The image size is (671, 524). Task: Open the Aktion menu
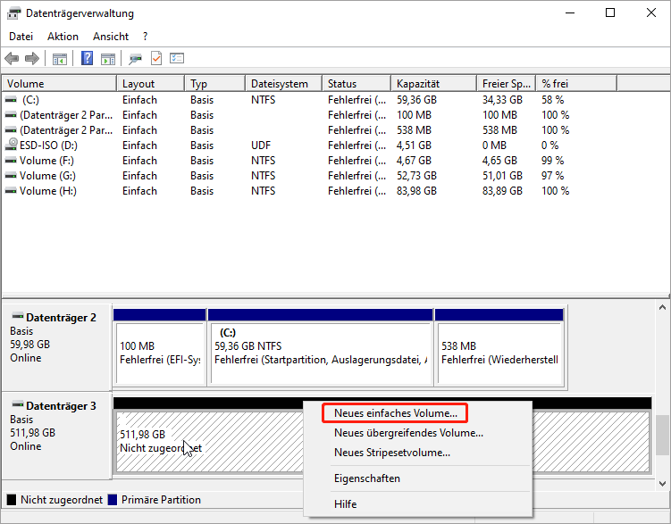[x=63, y=37]
